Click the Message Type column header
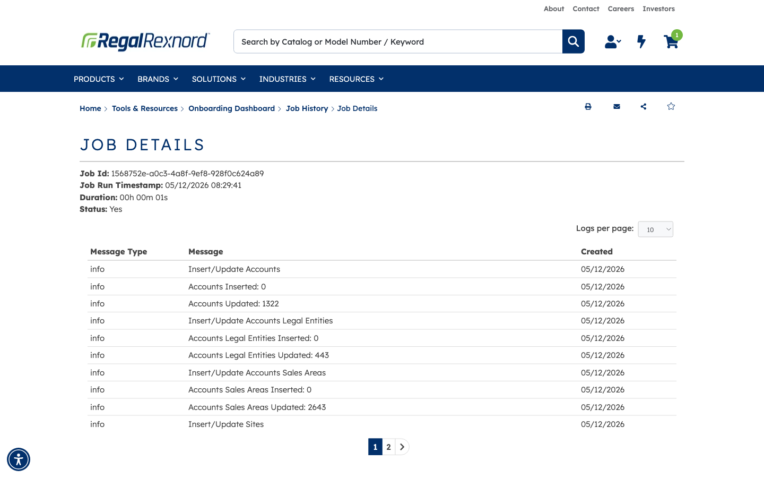This screenshot has width=764, height=478. [x=118, y=252]
